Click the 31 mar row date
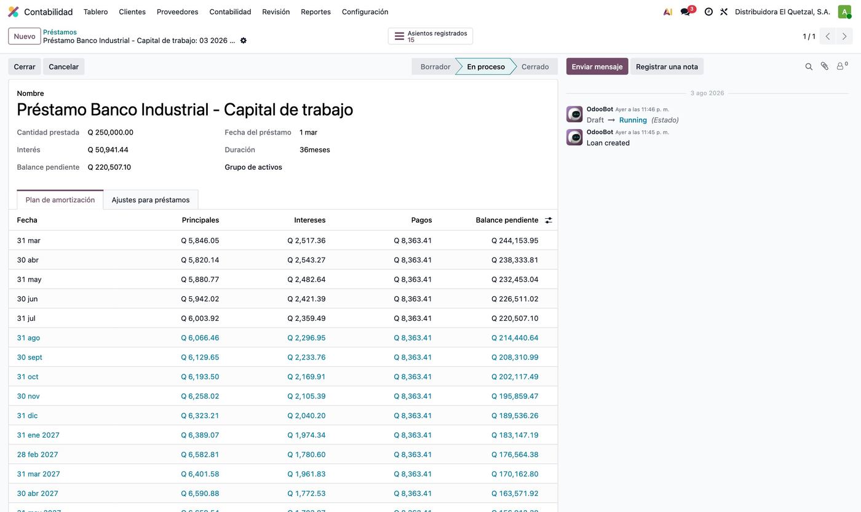 point(29,240)
